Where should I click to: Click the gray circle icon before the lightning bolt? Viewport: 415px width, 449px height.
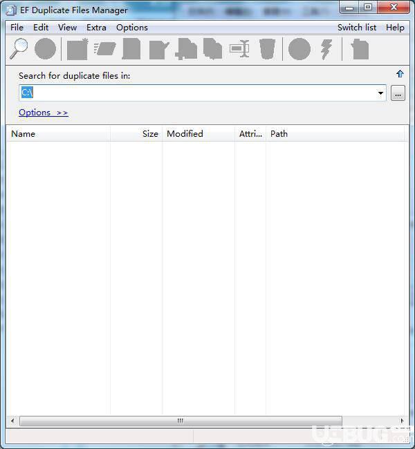click(299, 49)
